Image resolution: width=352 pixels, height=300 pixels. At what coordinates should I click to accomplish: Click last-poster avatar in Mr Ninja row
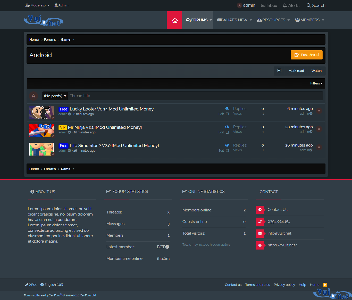coord(319,129)
